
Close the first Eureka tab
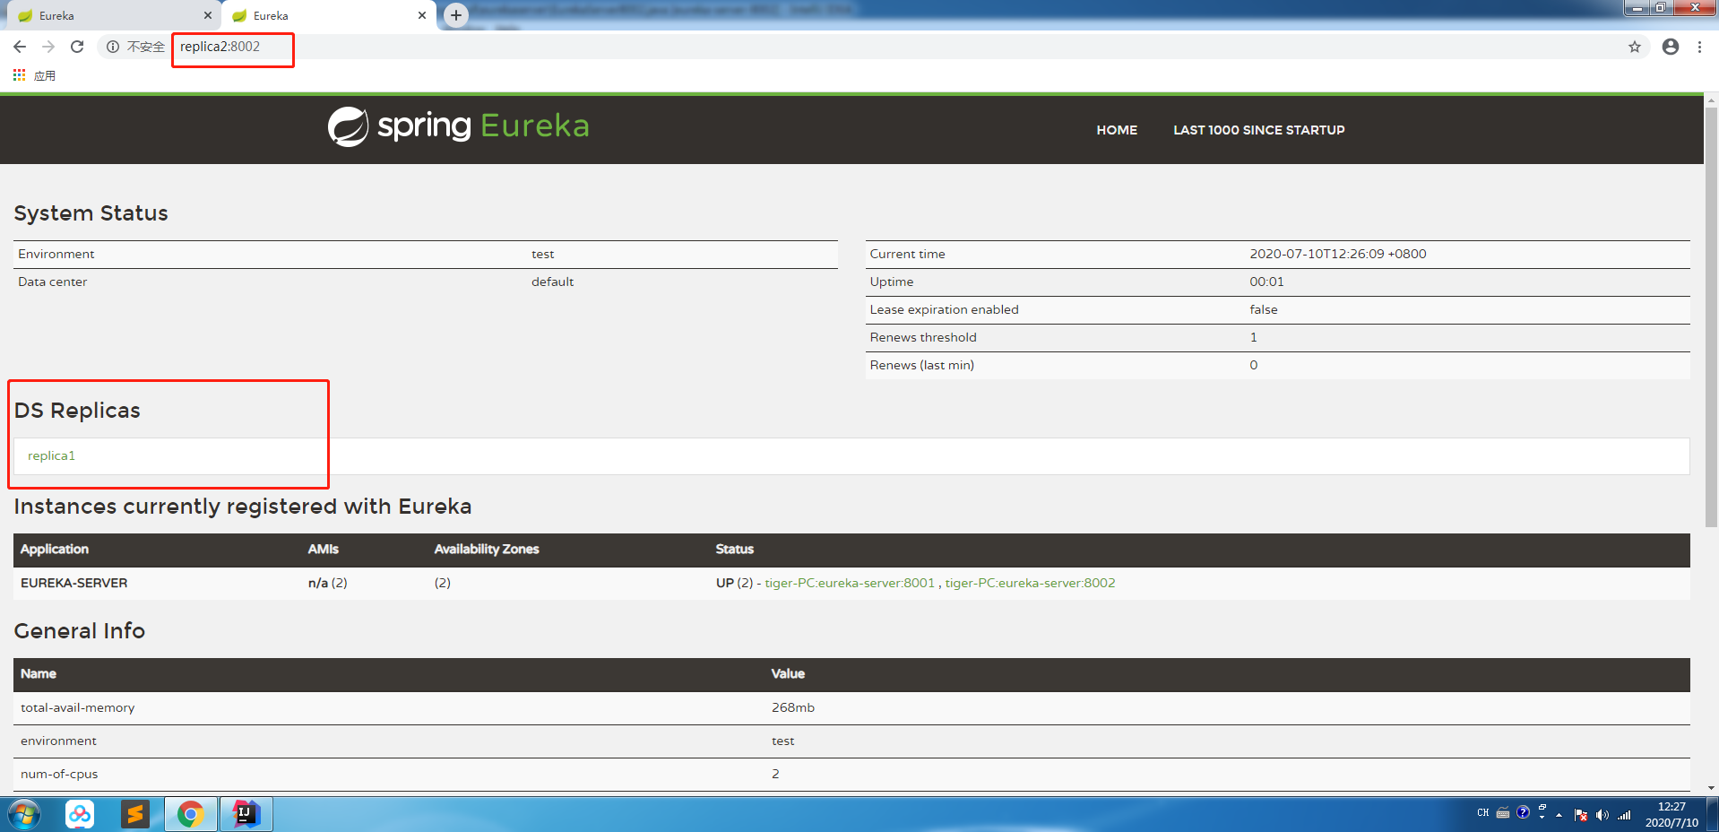[x=208, y=15]
